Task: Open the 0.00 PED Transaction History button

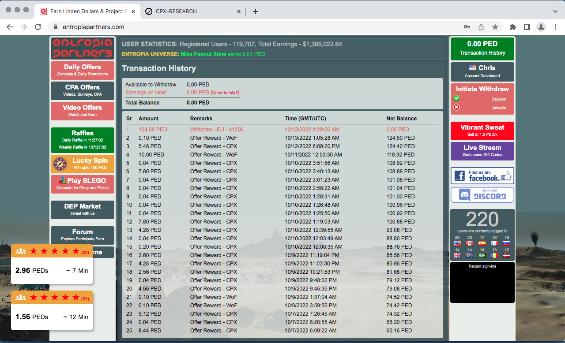Action: [x=482, y=48]
